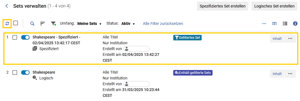Click Alle Filter zurücksetzen link

pos(163,24)
